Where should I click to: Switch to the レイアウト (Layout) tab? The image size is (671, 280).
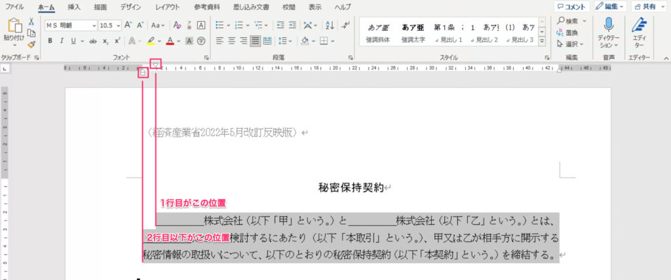[x=166, y=7]
